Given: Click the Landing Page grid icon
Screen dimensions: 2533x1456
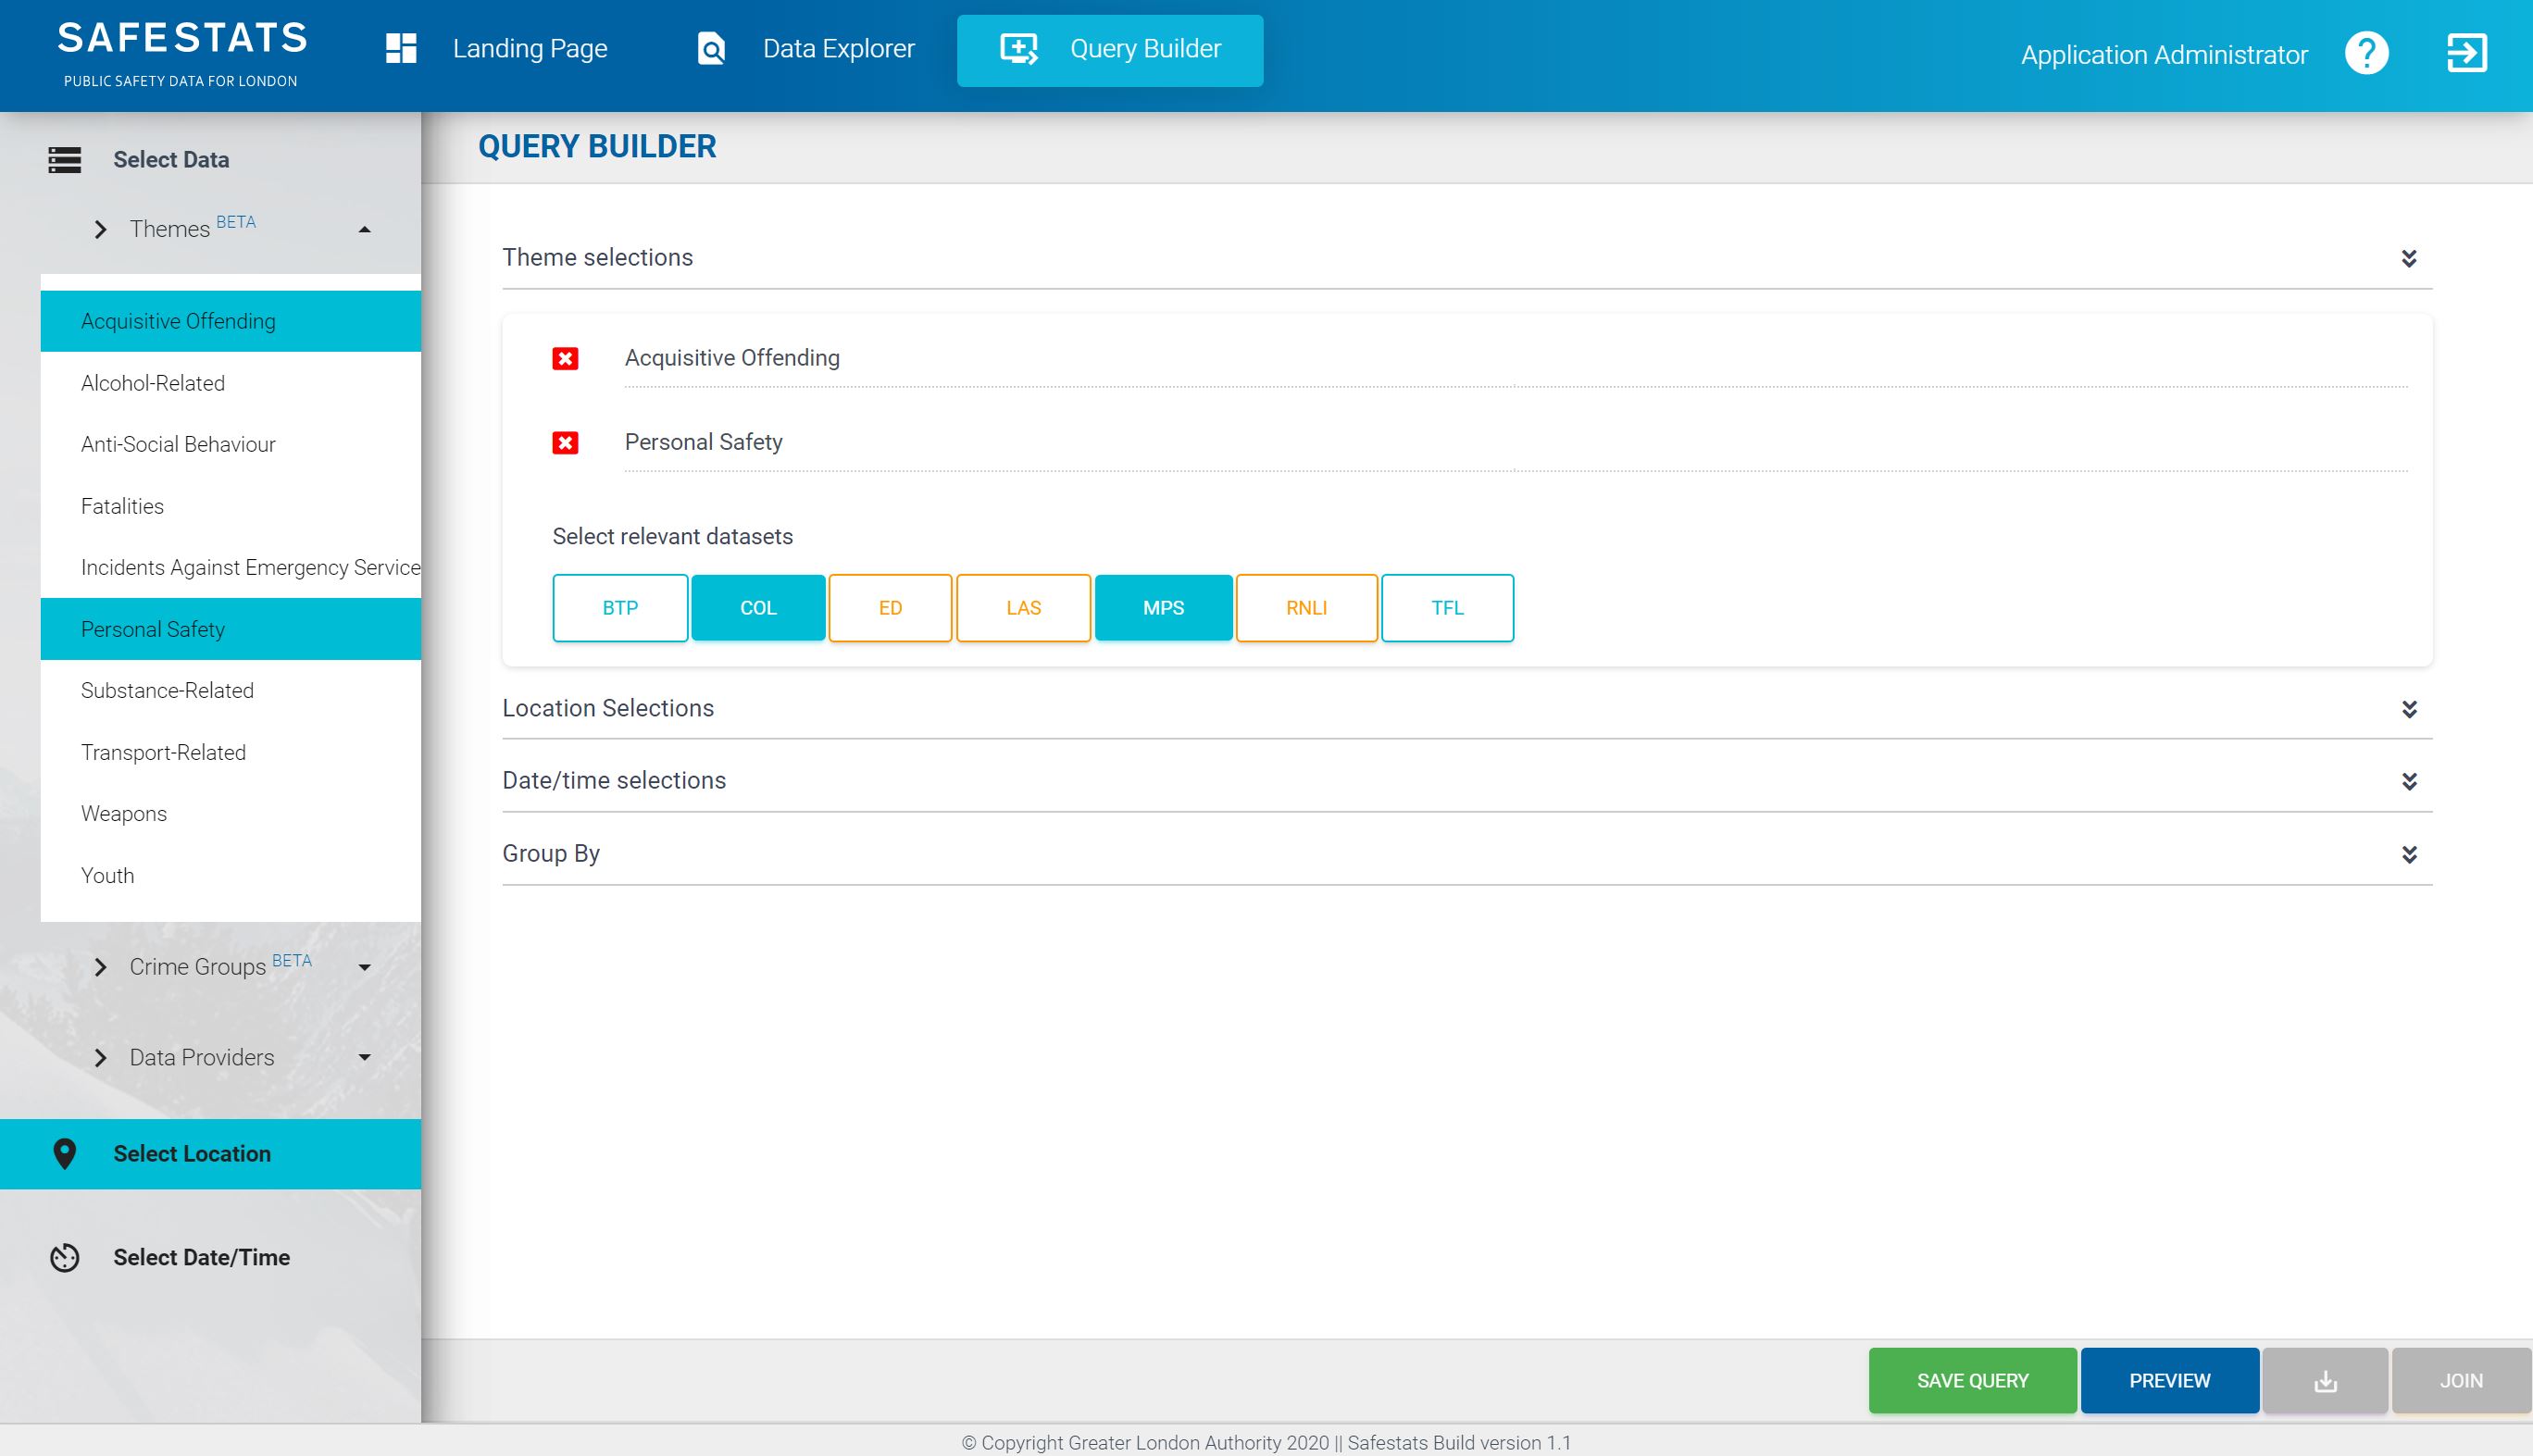Looking at the screenshot, I should pos(401,48).
